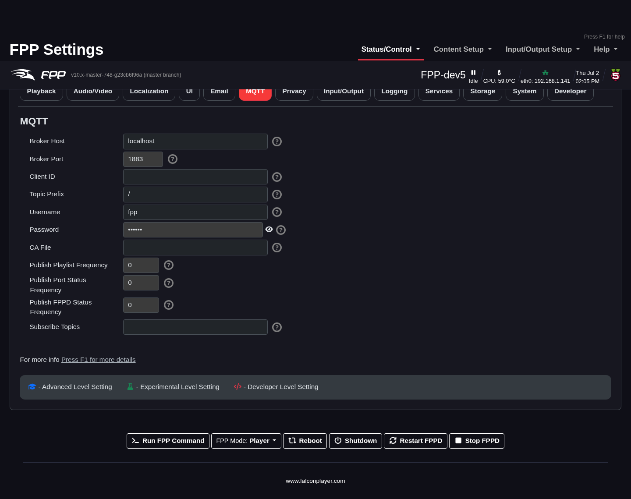The width and height of the screenshot is (631, 499).
Task: Click the Raspberry Pi 5 platform icon
Action: tap(616, 75)
